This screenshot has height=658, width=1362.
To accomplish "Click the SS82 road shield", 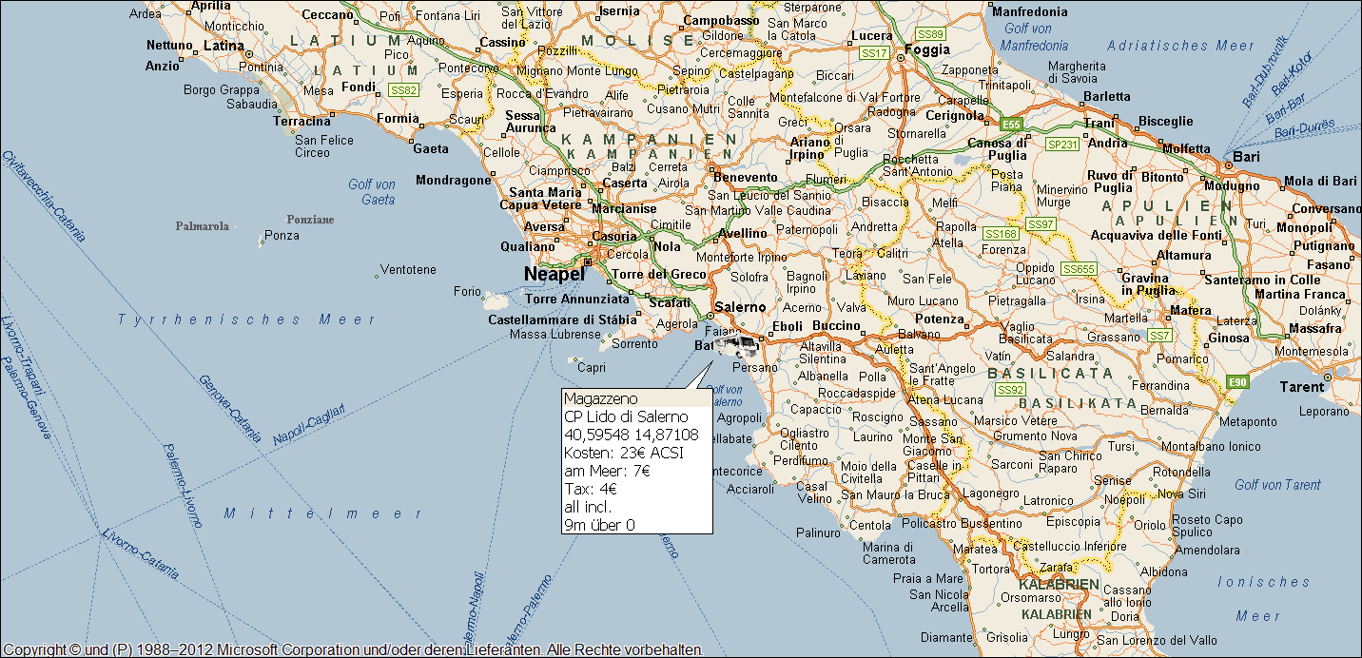I will [x=404, y=90].
